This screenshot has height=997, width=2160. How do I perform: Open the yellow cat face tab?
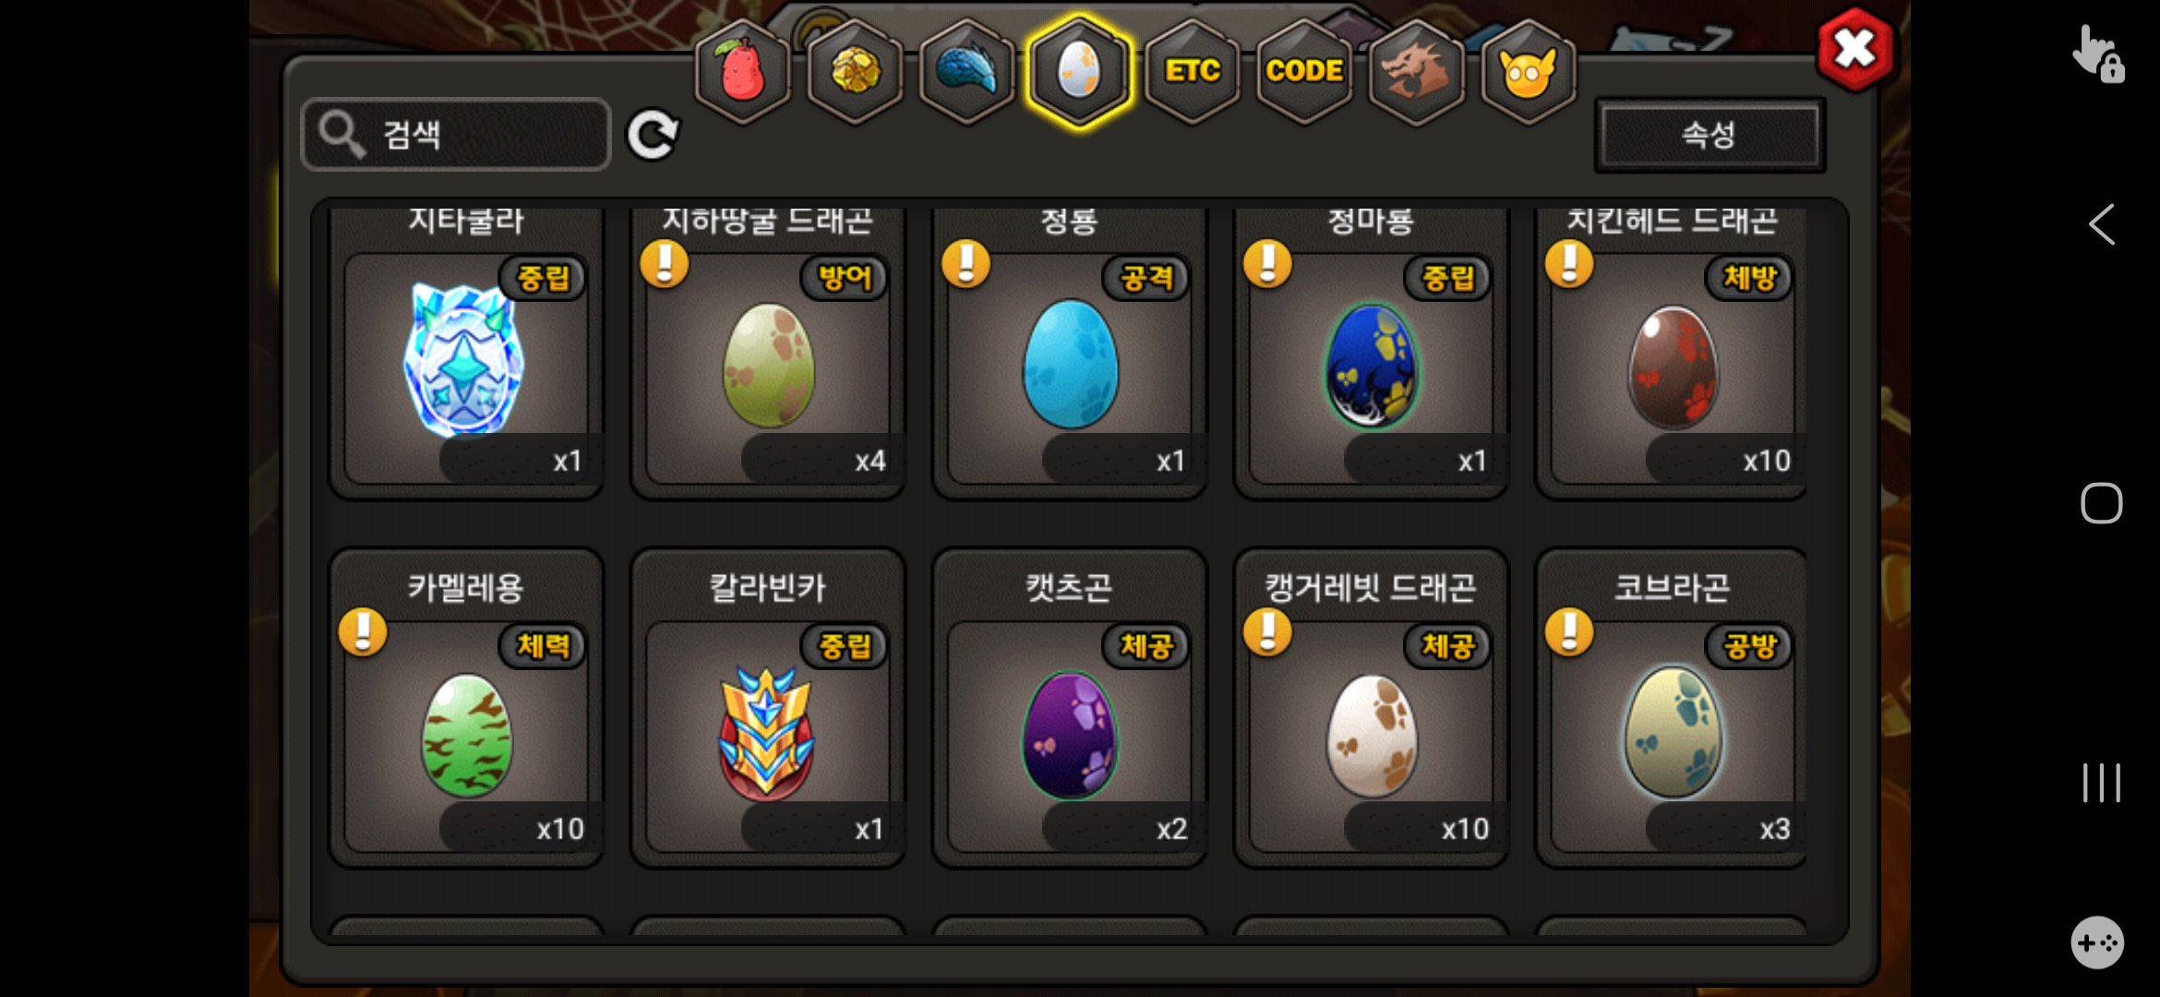pyautogui.click(x=1528, y=71)
